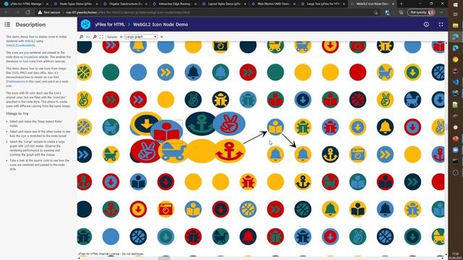463x260 pixels.
Task: Open the WebGL2IconNodeStyle link
Action: pos(21,45)
